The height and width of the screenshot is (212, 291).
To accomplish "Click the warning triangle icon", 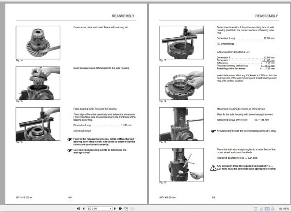I will click(x=213, y=168).
